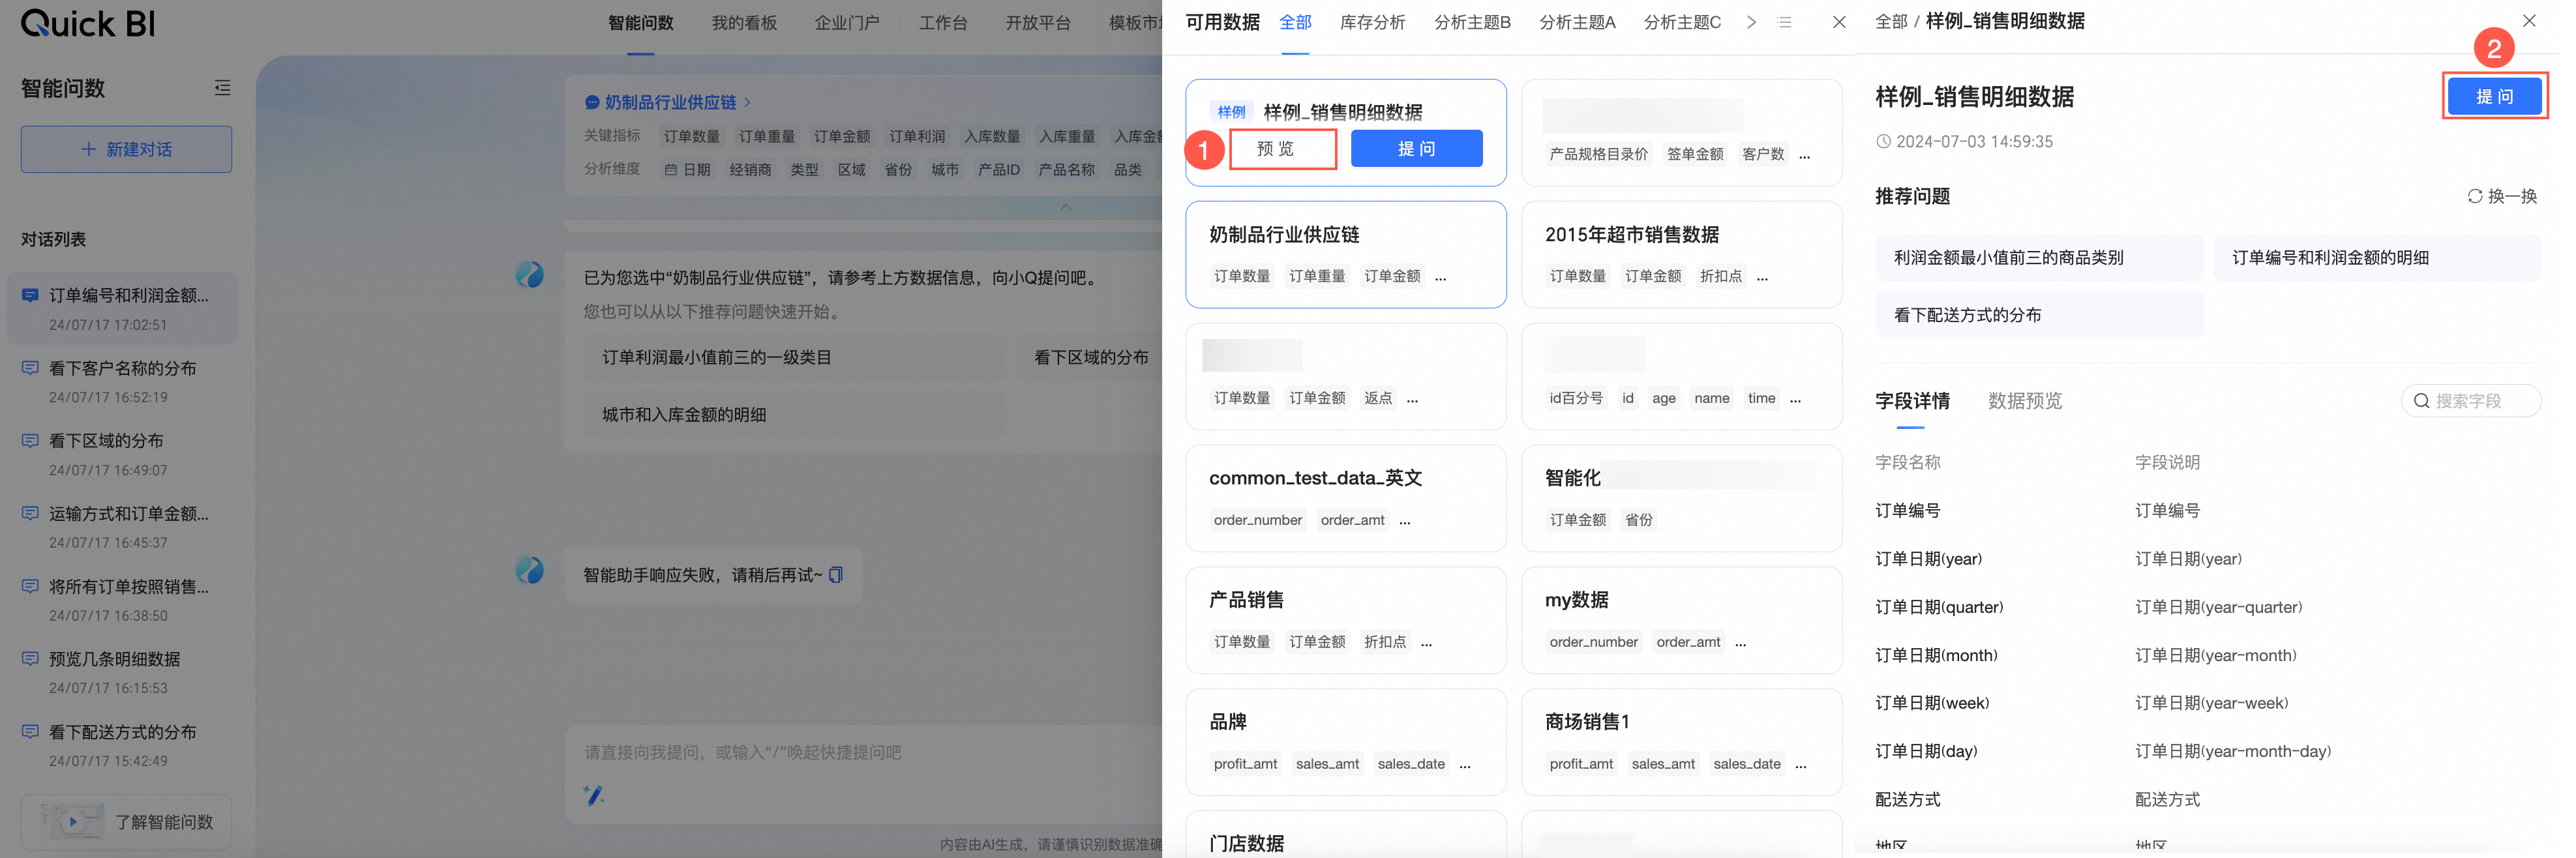Select the 库存分析 tab
The height and width of the screenshot is (858, 2576).
(1372, 22)
